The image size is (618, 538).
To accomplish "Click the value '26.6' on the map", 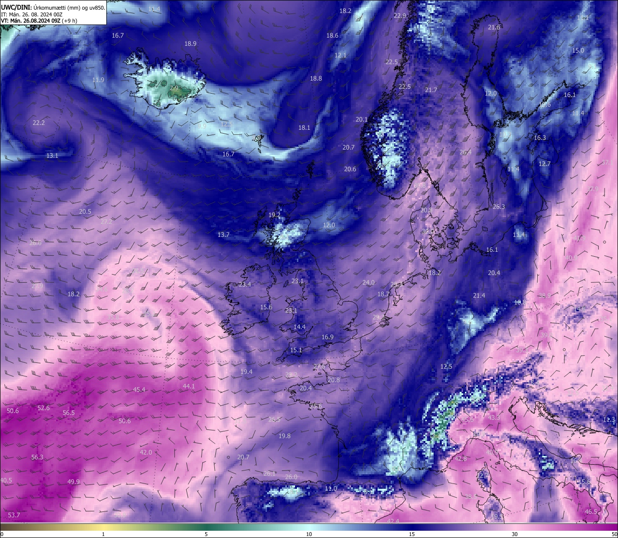I will coord(35,243).
